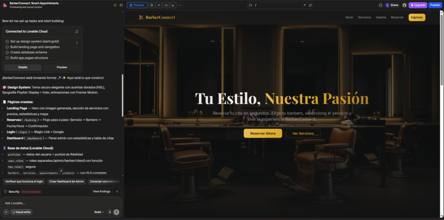Click the Ver Servicios button
The image size is (444, 220).
click(303, 133)
